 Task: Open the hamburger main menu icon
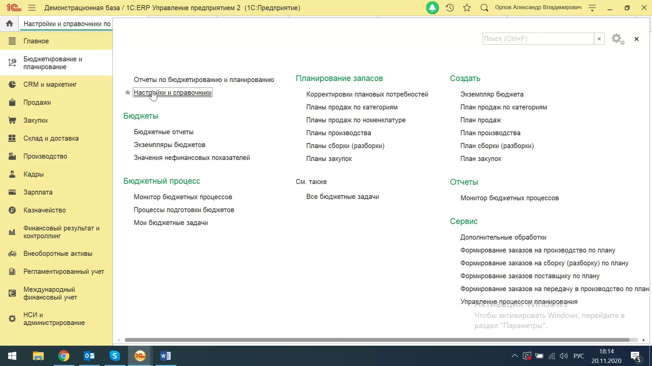coord(32,8)
